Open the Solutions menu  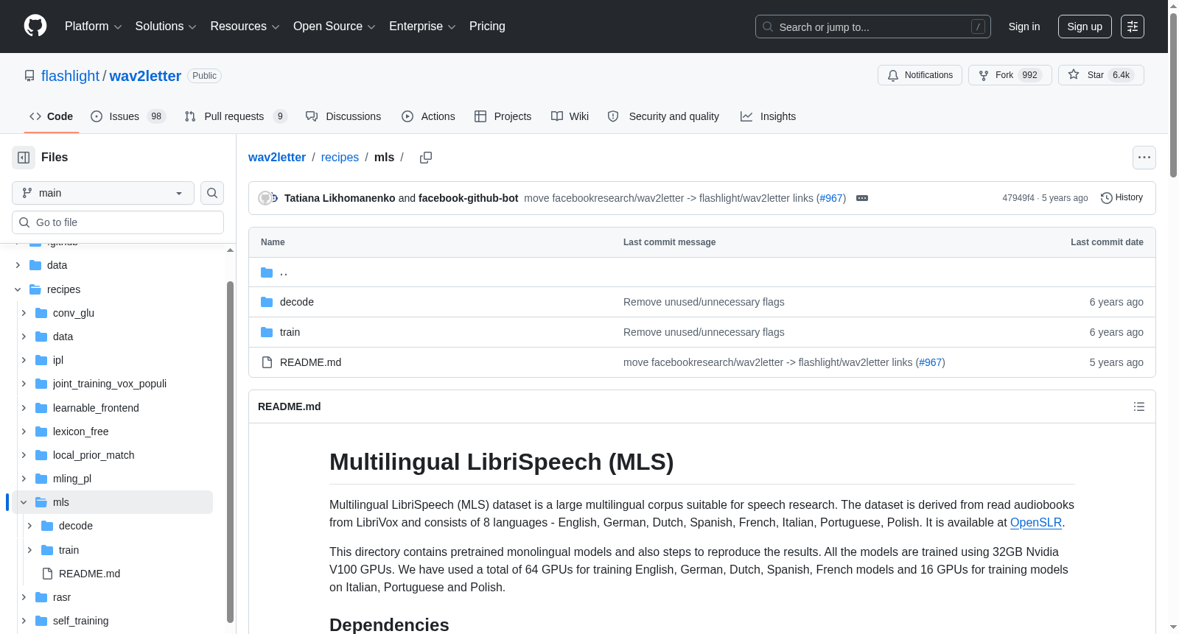[166, 27]
